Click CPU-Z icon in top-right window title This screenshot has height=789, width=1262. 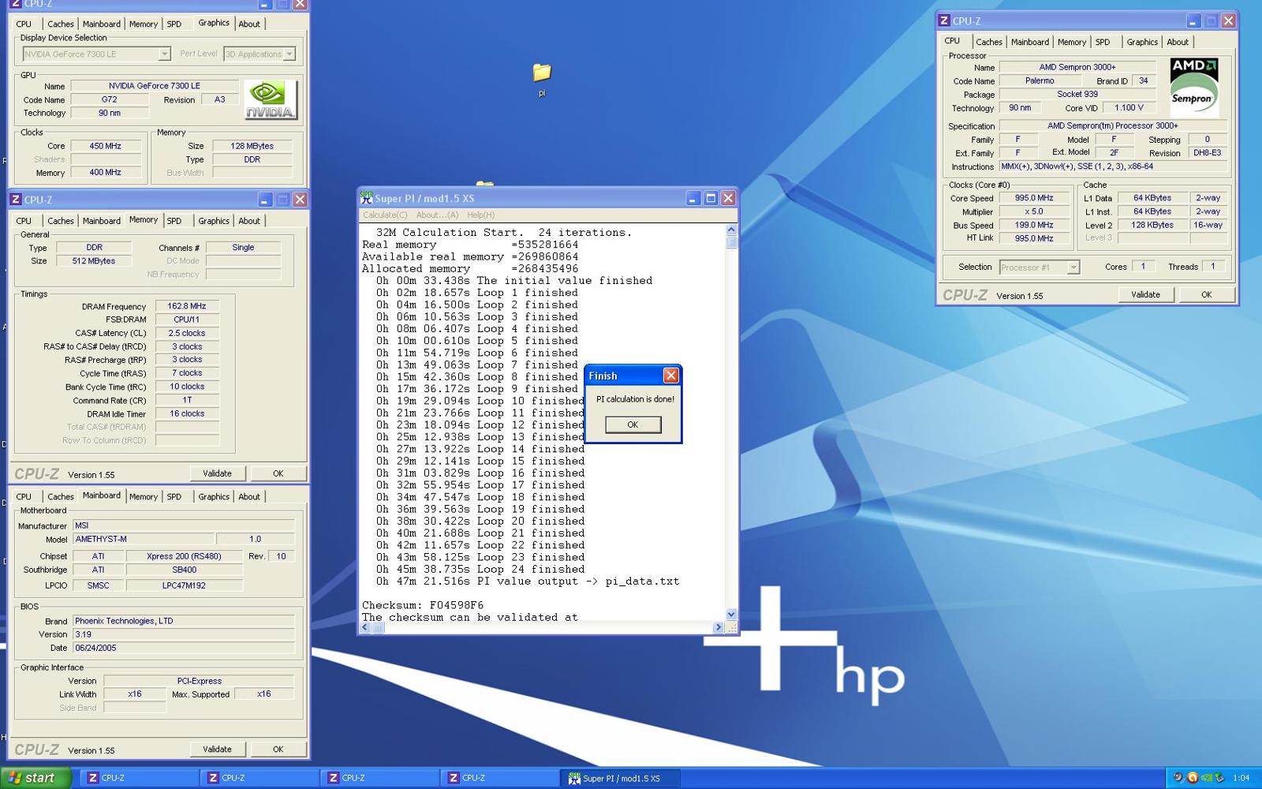(944, 21)
